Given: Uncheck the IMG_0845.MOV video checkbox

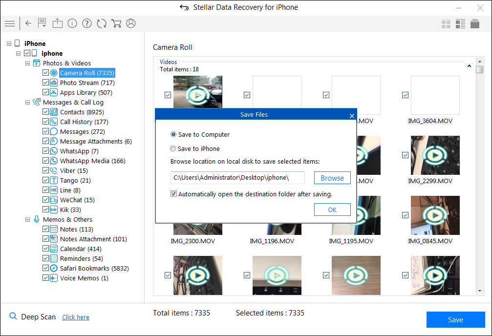Looking at the screenshot, I should pyautogui.click(x=405, y=215).
